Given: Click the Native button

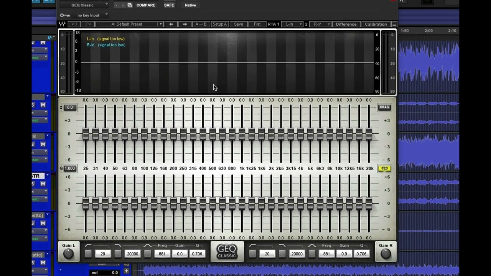Looking at the screenshot, I should (190, 5).
